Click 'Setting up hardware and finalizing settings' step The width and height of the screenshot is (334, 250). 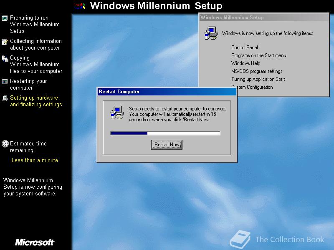(x=36, y=101)
